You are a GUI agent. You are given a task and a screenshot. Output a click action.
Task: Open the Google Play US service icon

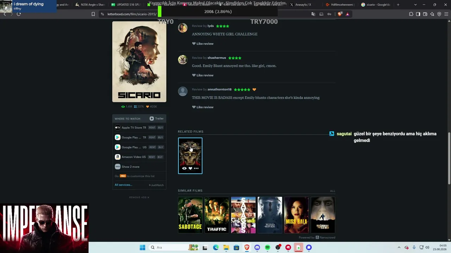coord(118,147)
